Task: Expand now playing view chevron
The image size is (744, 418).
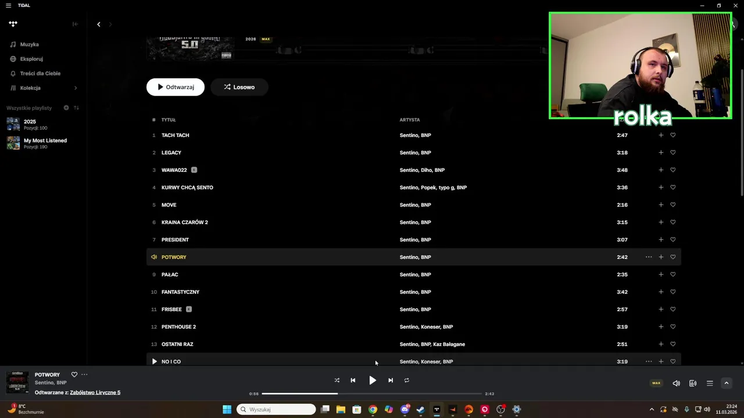Action: [726, 383]
